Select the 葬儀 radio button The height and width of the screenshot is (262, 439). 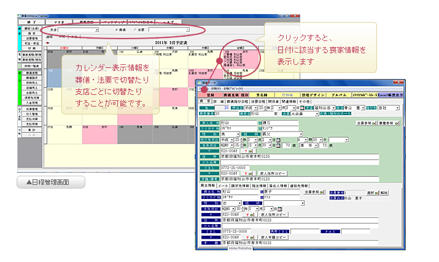tap(117, 29)
